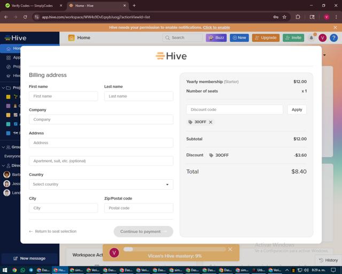Open browser extensions puzzle icon
342x274 pixels.
[x=298, y=17]
